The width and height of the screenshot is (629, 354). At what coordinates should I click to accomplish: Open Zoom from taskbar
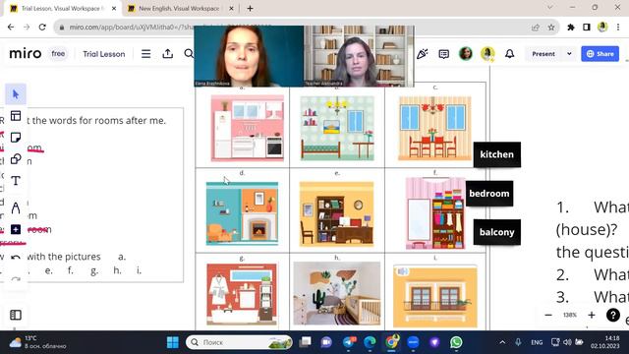click(413, 342)
